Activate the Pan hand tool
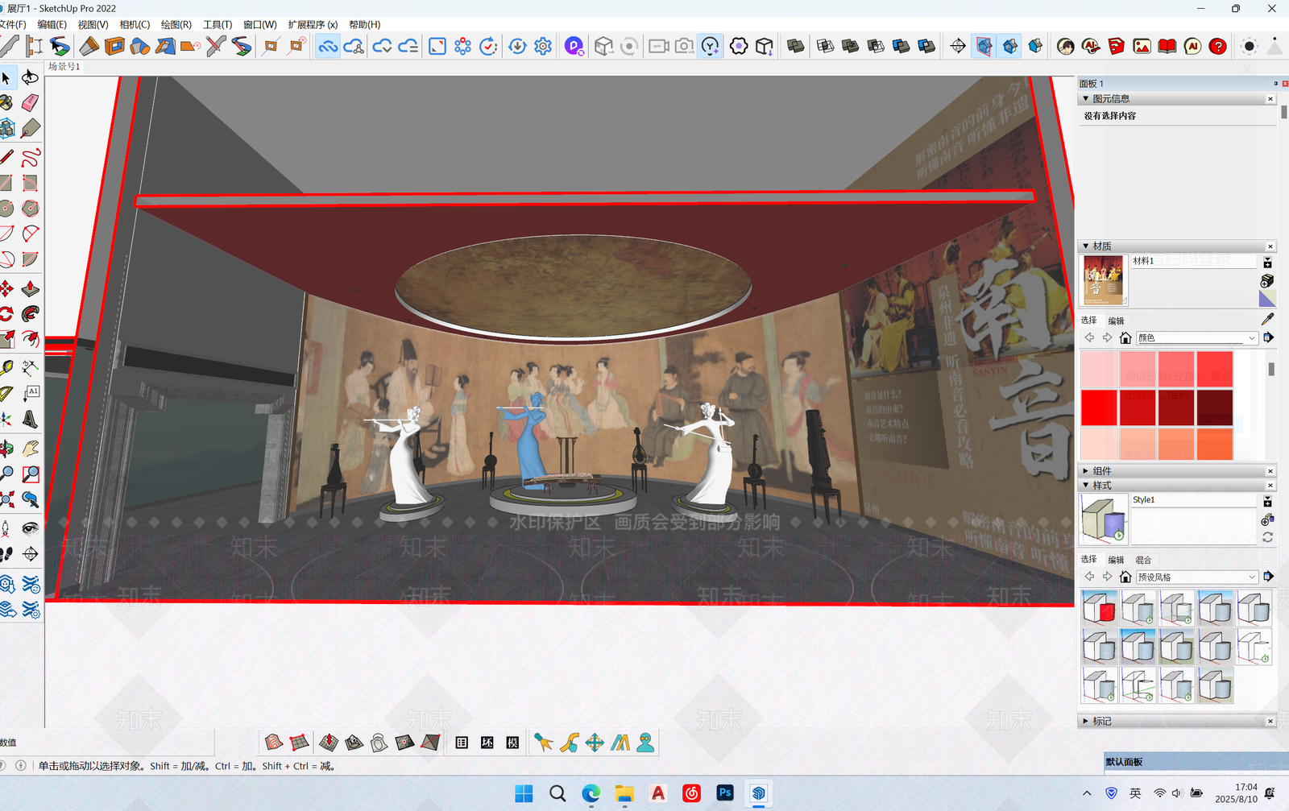The image size is (1289, 811). pyautogui.click(x=30, y=449)
